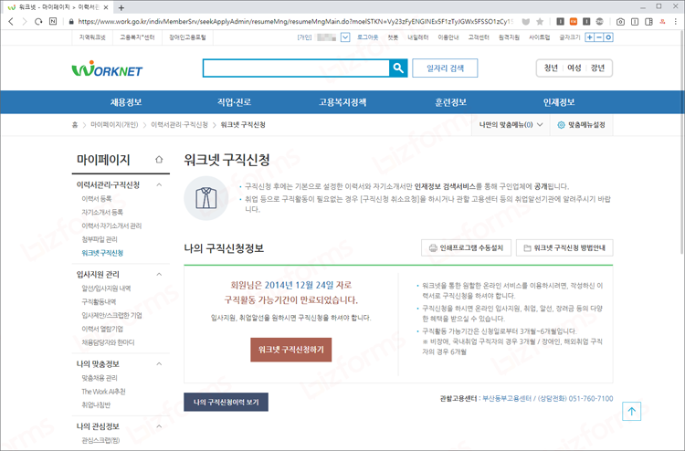Open 고객센터 link

tap(479, 37)
